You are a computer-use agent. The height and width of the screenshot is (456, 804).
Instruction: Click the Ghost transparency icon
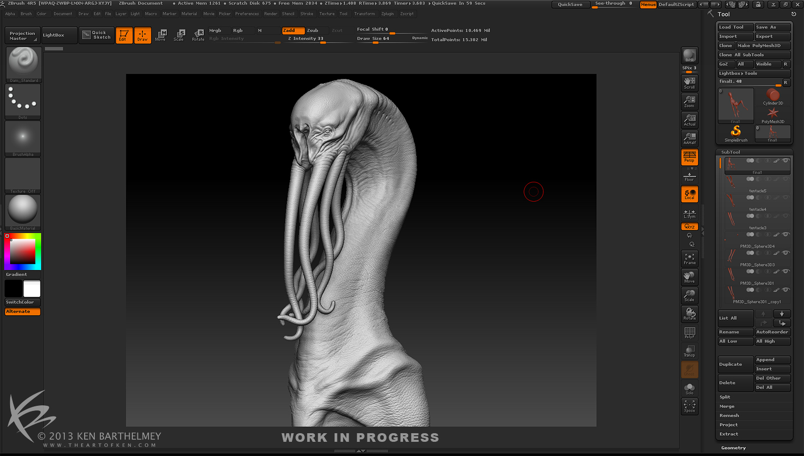pyautogui.click(x=689, y=369)
